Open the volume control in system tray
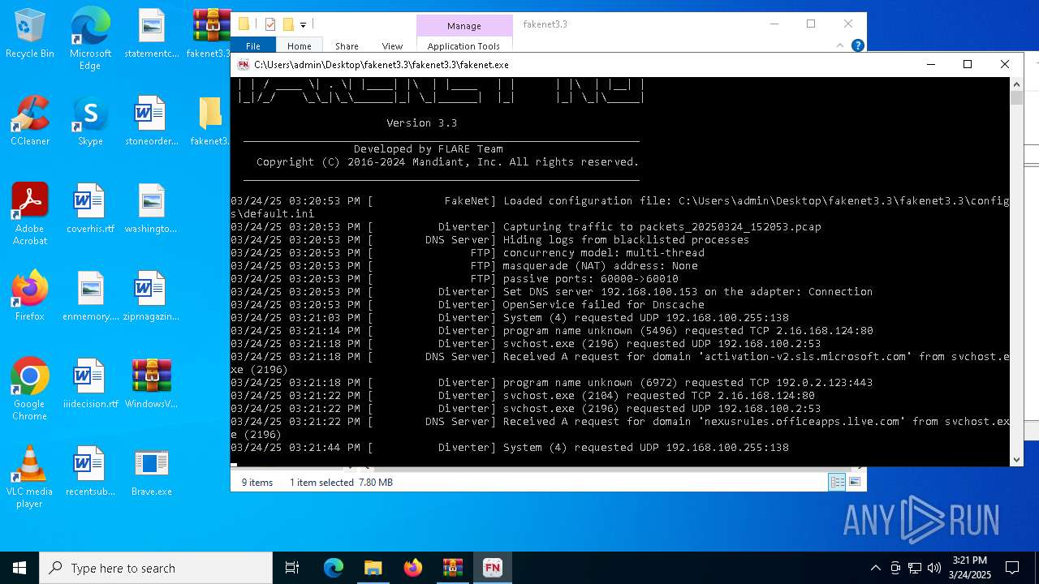The width and height of the screenshot is (1039, 584). (934, 568)
